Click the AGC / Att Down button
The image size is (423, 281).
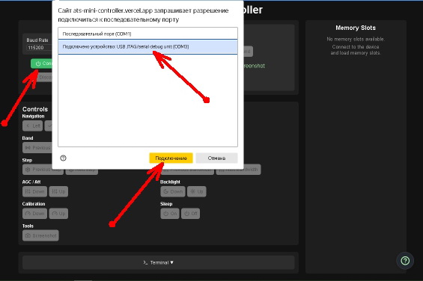coord(34,191)
